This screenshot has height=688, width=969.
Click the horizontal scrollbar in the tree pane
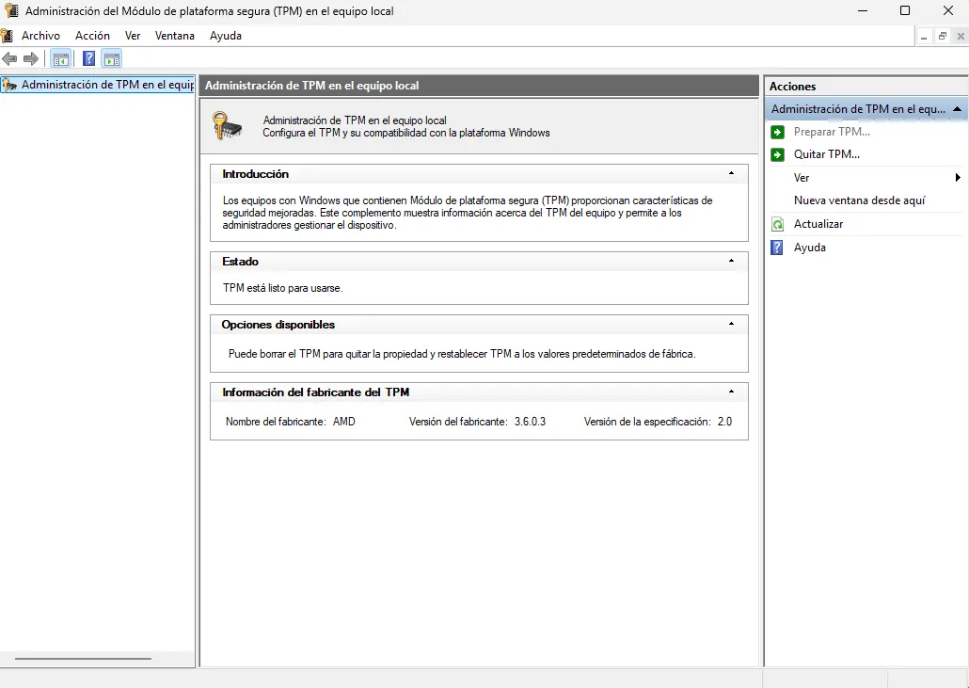point(84,659)
